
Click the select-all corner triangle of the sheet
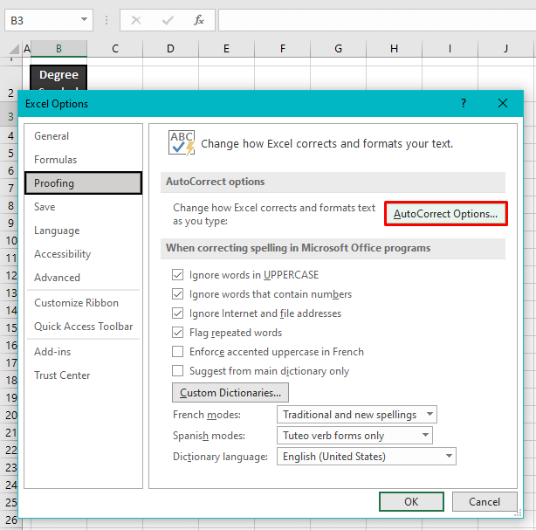(x=14, y=49)
